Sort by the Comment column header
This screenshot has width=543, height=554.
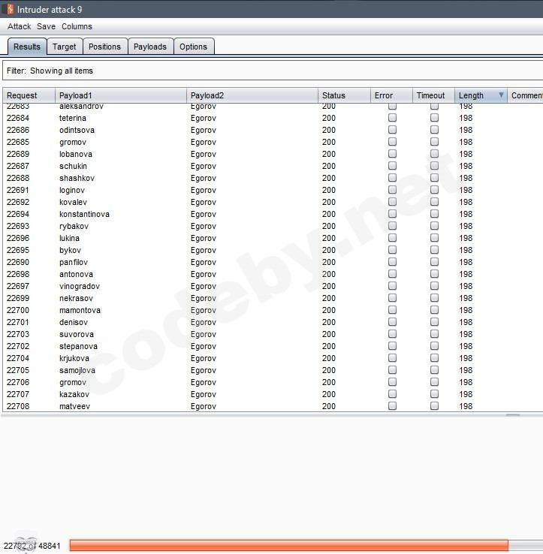pos(525,95)
